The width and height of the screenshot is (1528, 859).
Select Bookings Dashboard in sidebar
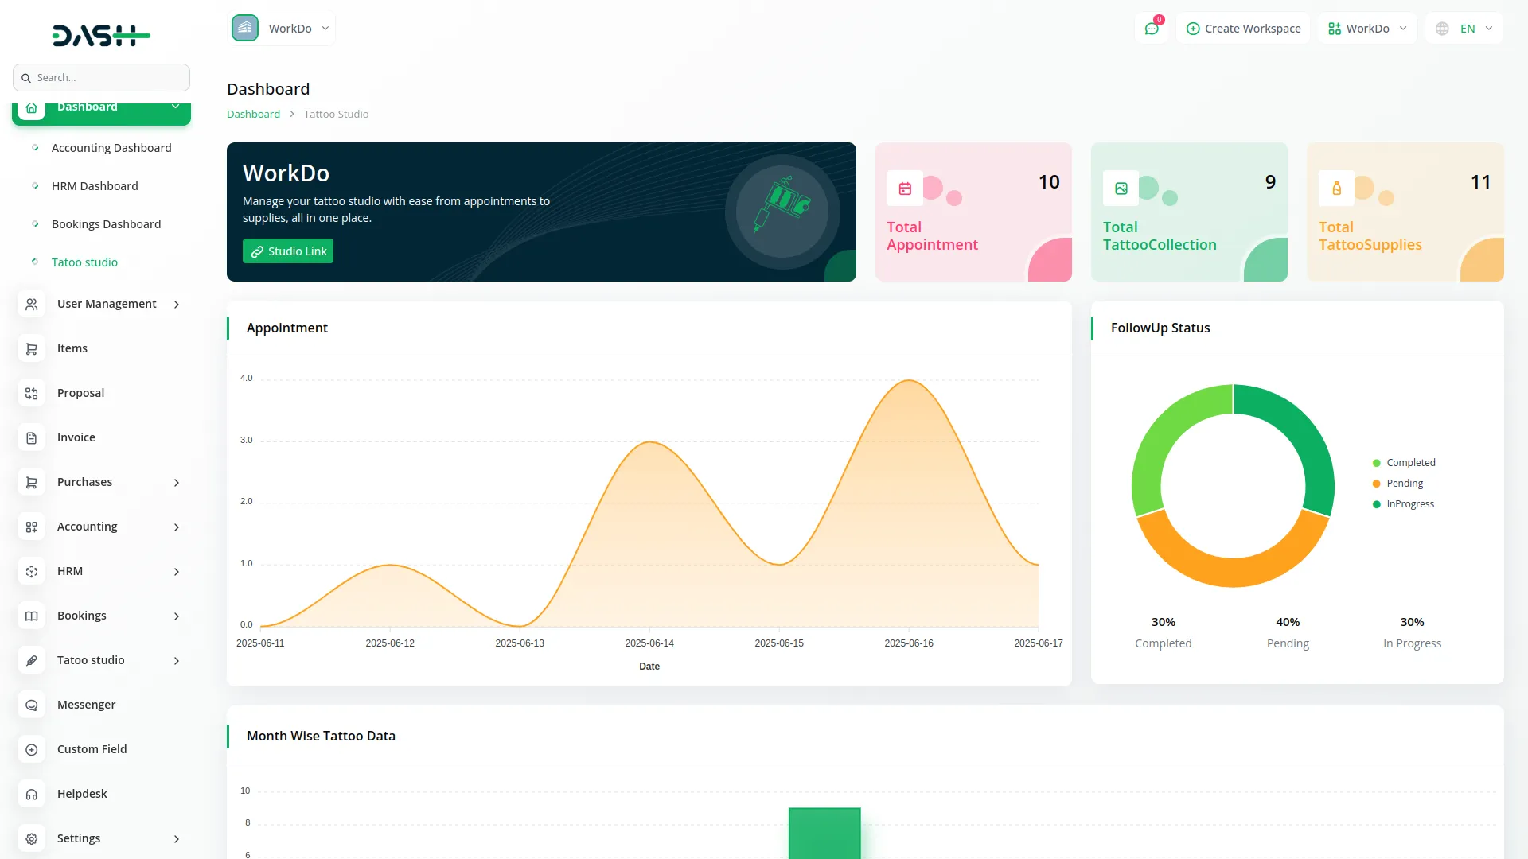click(106, 224)
